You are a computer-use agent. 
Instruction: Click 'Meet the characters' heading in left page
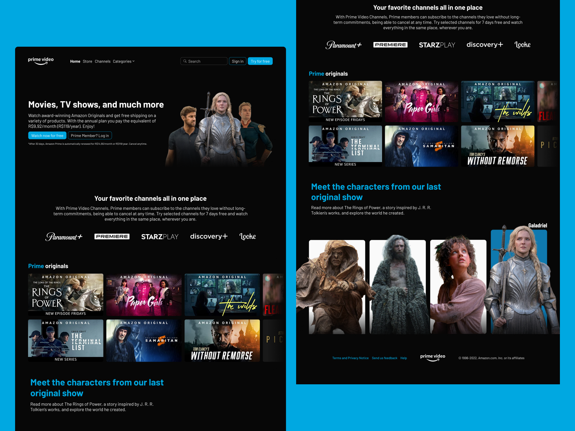(x=97, y=388)
